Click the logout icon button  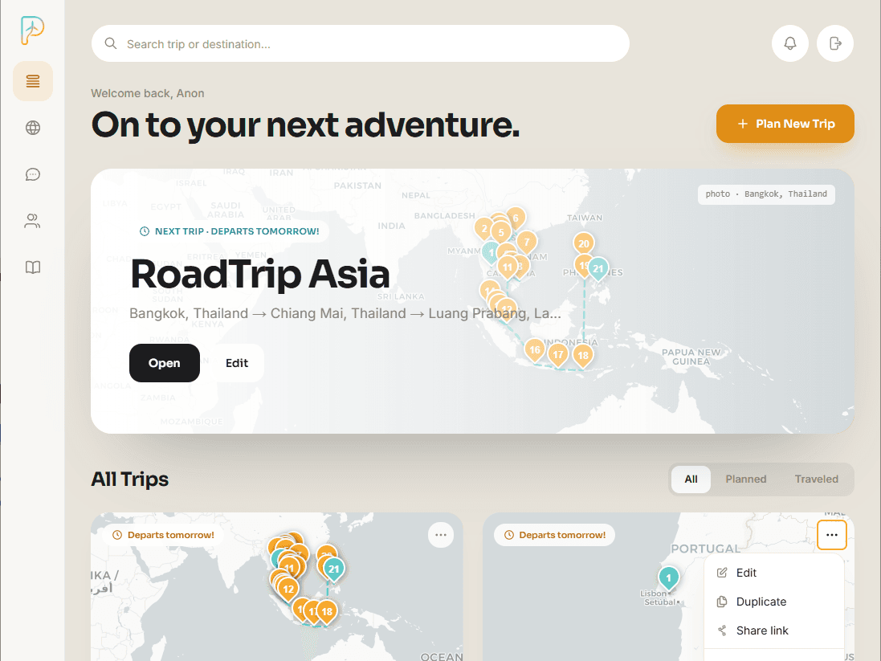point(835,43)
